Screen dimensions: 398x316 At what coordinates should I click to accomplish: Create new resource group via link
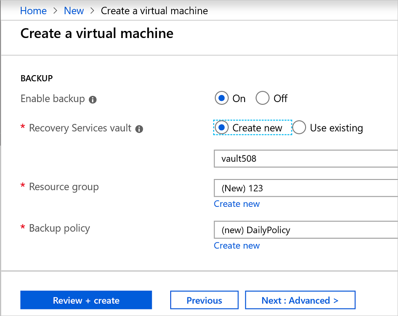point(237,204)
